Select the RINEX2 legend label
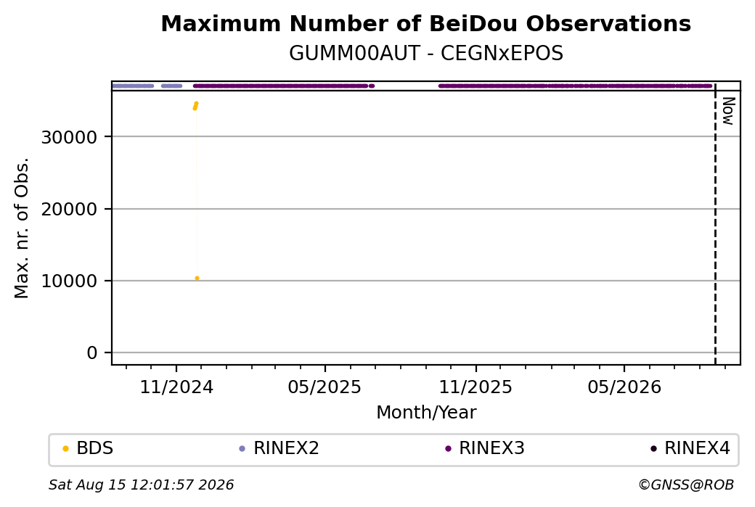The height and width of the screenshot is (507, 755). pyautogui.click(x=286, y=448)
